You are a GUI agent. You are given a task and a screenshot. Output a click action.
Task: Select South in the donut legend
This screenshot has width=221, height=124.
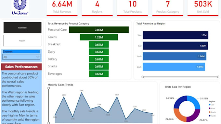pyautogui.click(x=212, y=112)
